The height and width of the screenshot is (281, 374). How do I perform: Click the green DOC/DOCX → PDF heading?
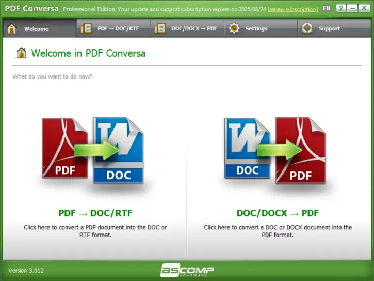[278, 213]
